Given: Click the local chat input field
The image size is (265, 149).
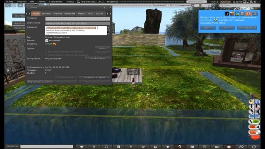Looking at the screenshot, I should (47, 147).
